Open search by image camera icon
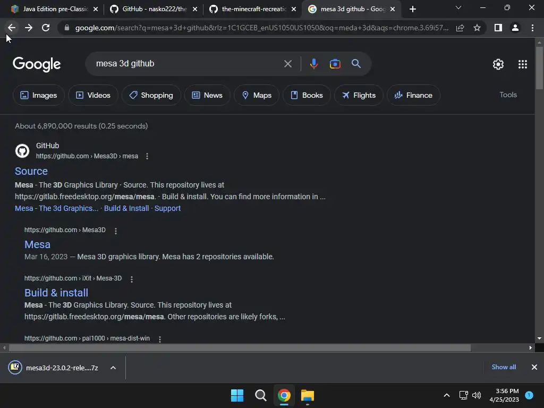Viewport: 544px width, 408px height. pyautogui.click(x=335, y=64)
